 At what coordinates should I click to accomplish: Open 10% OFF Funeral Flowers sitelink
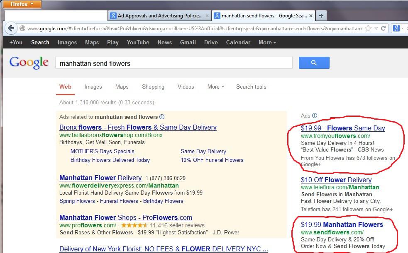pos(212,160)
